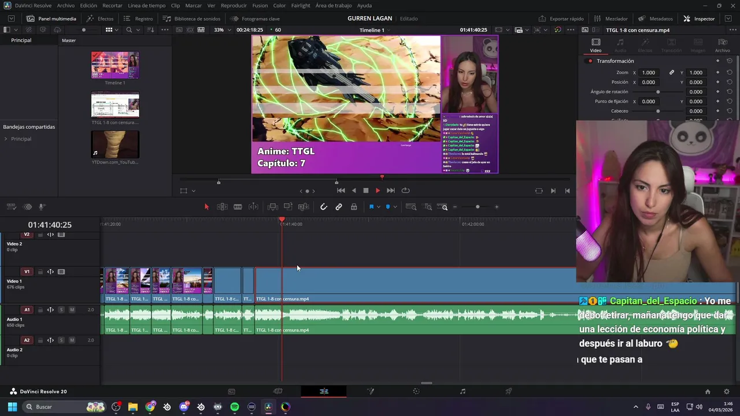The image size is (740, 416).
Task: Toggle the Position Lock padlock icon
Action: pyautogui.click(x=354, y=207)
